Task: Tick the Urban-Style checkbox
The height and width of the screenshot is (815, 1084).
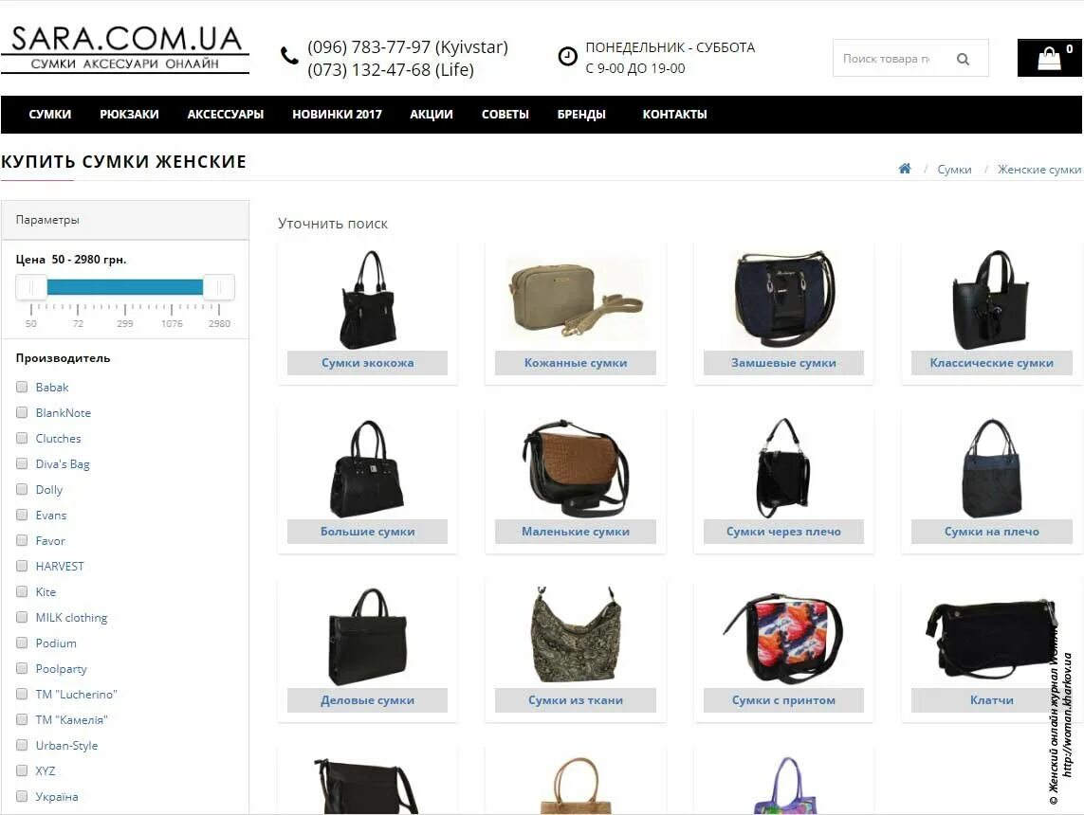Action: [x=22, y=745]
